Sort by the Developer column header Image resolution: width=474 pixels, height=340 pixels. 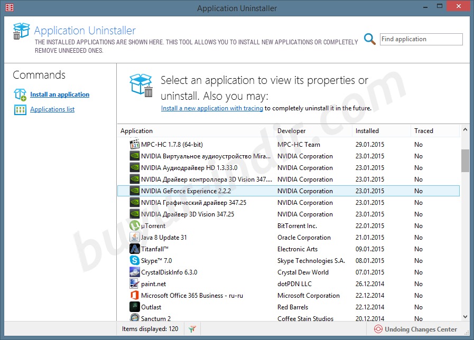point(313,131)
